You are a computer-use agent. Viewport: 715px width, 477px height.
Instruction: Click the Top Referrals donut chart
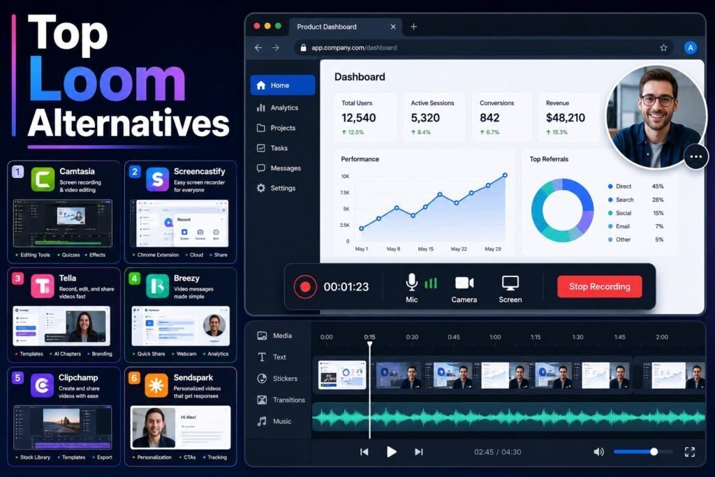tap(562, 210)
